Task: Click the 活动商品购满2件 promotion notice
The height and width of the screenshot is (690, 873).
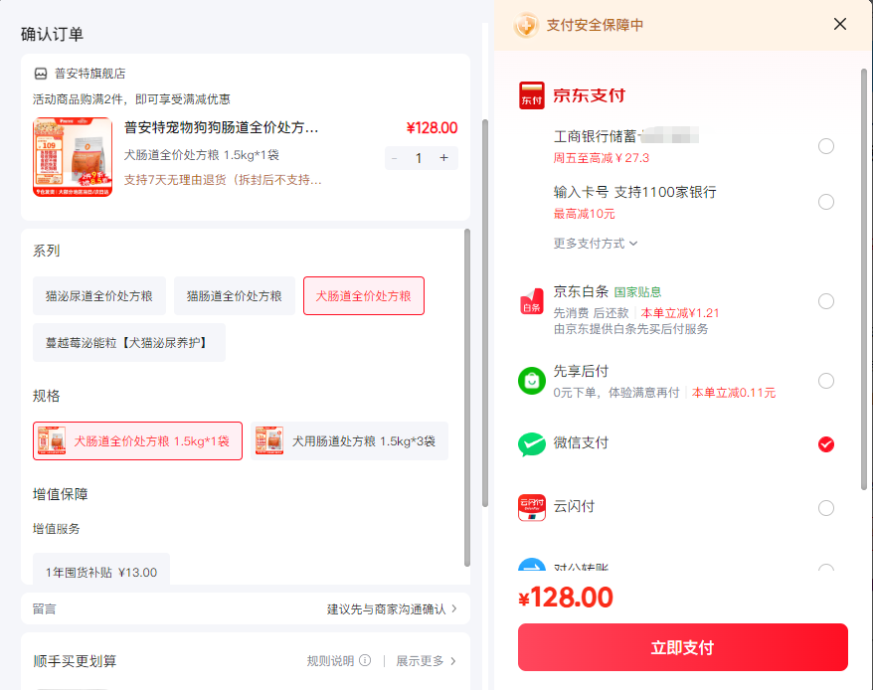Action: (x=131, y=99)
